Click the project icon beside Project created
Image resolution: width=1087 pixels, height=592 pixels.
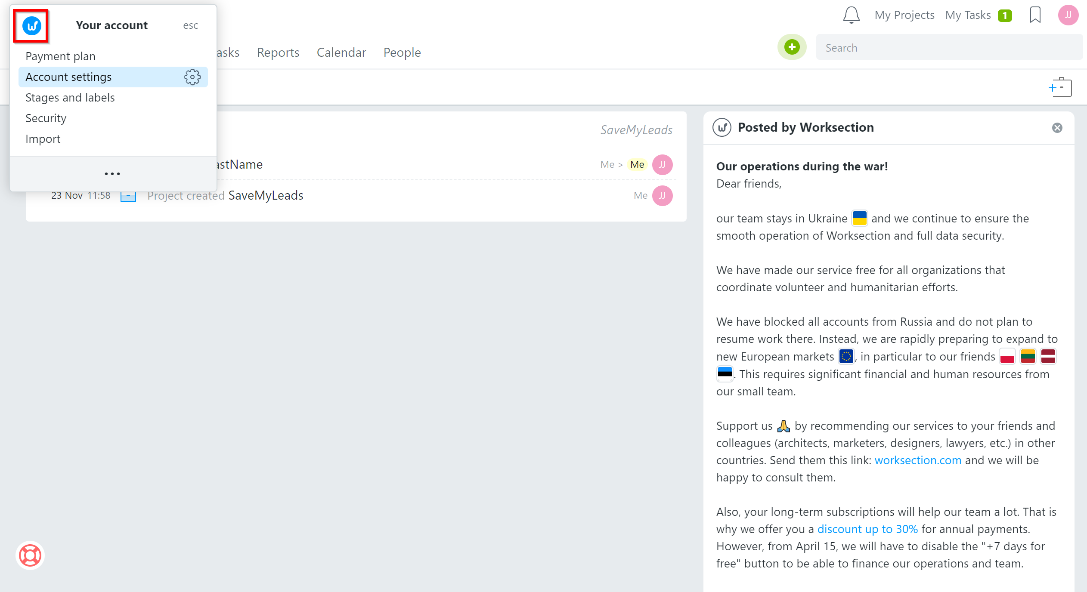(128, 196)
